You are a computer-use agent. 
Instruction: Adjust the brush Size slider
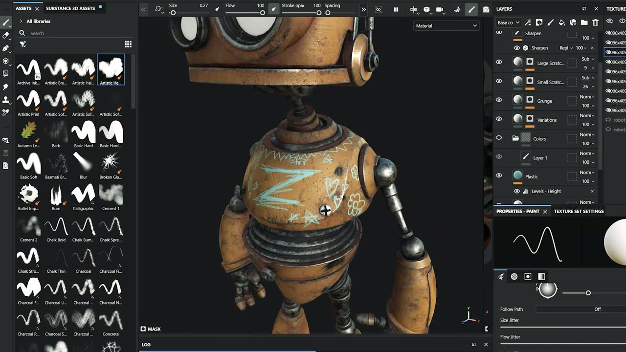tap(189, 13)
